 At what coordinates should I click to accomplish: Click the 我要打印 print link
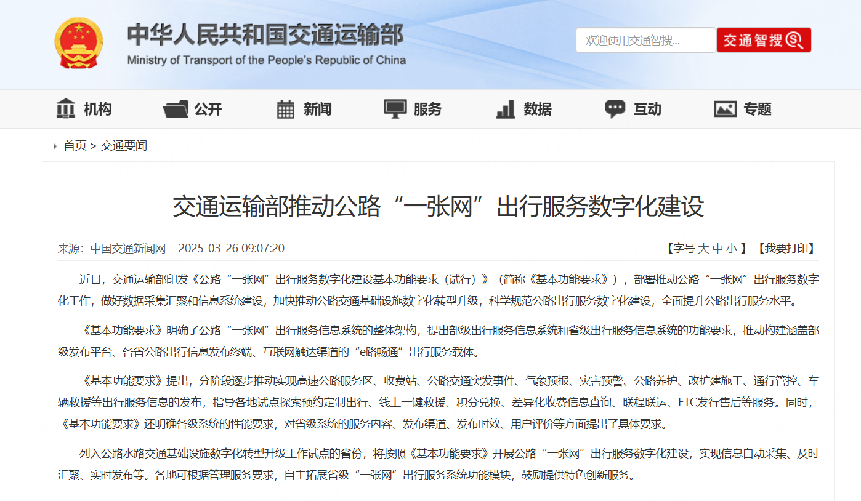[x=786, y=249]
